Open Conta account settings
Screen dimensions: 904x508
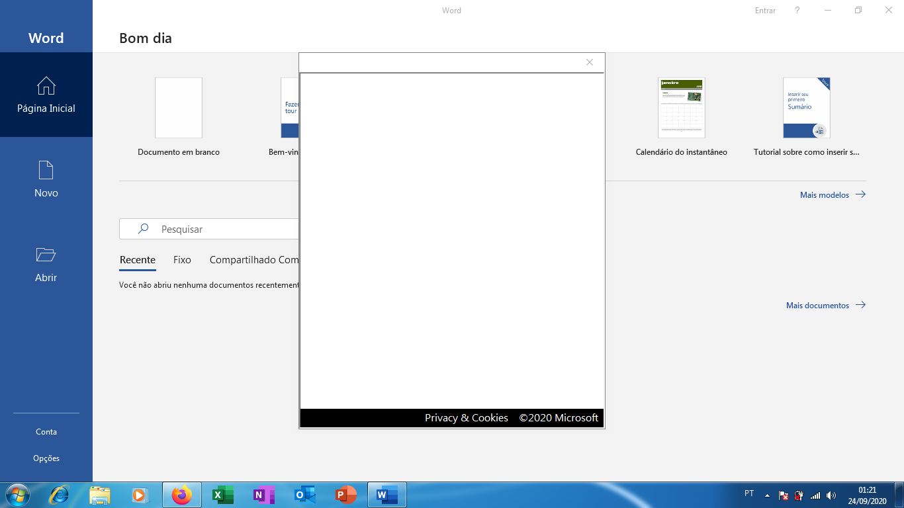[x=46, y=432]
